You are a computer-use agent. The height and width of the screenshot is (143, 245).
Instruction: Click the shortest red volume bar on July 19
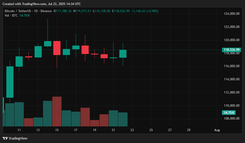pos(95,123)
